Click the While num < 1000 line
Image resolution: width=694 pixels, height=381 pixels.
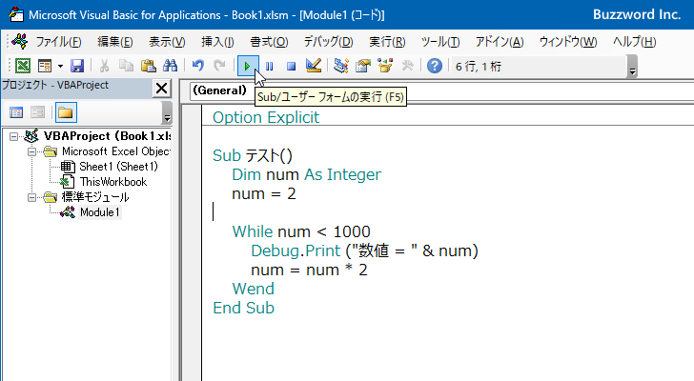click(x=301, y=231)
